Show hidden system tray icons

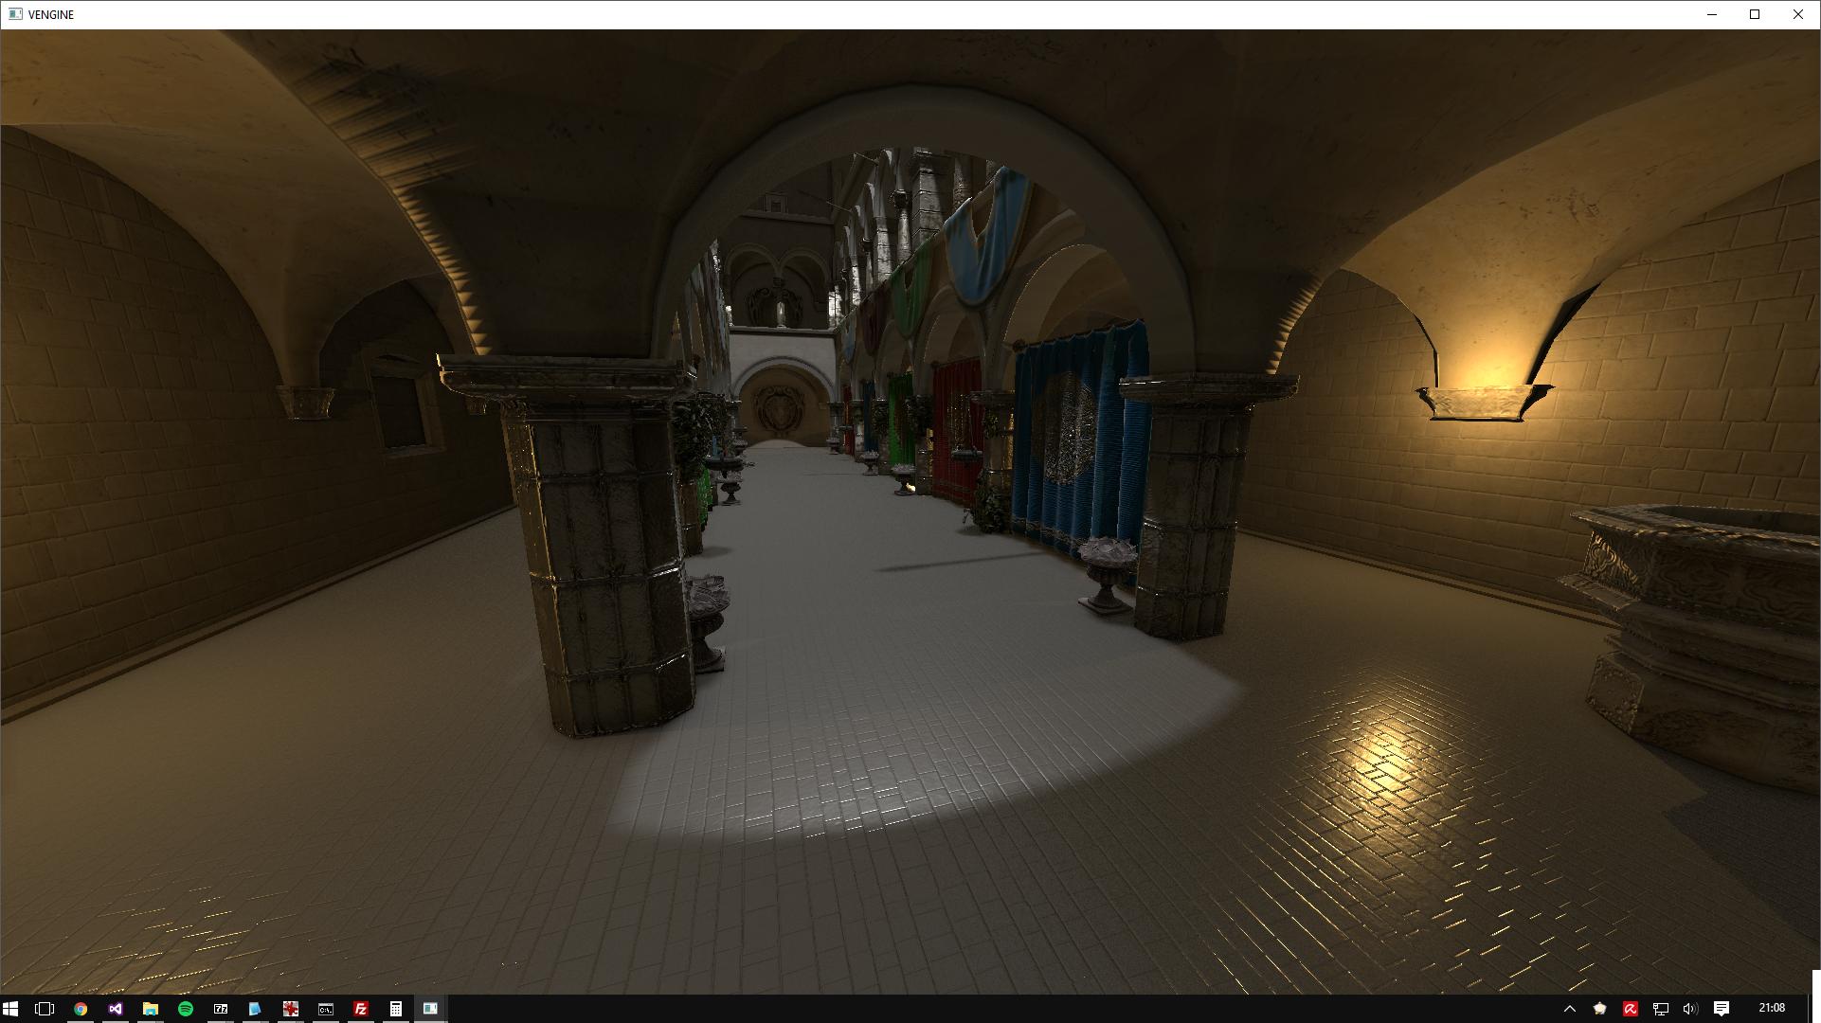point(1570,1009)
